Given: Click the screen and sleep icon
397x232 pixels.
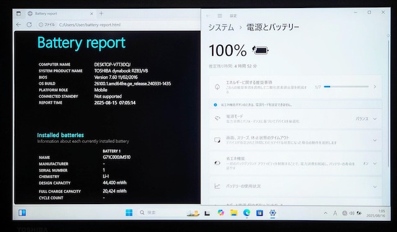Looking at the screenshot, I should 217,140.
